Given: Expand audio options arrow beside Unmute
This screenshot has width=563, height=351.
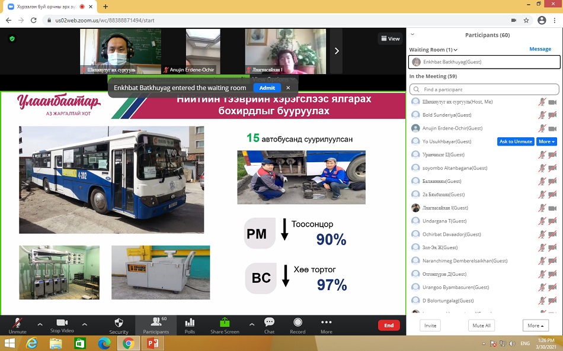Looking at the screenshot, I should pyautogui.click(x=40, y=324).
